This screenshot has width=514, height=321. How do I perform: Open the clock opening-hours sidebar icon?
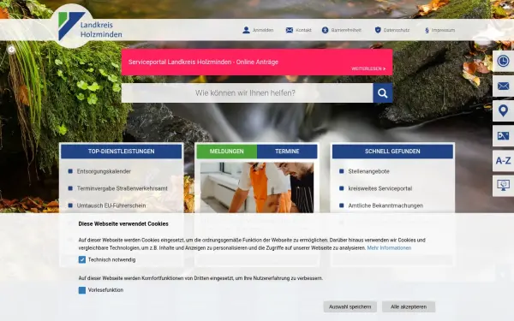(503, 61)
